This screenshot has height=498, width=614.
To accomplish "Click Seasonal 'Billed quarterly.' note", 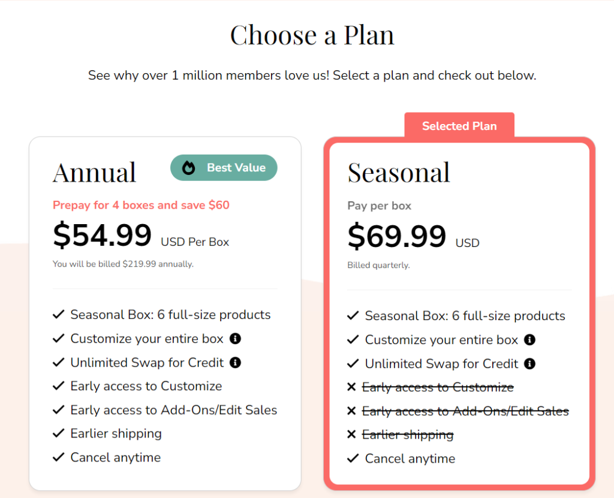I will [378, 265].
